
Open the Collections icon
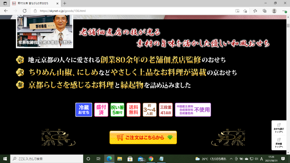pyautogui.click(x=265, y=11)
